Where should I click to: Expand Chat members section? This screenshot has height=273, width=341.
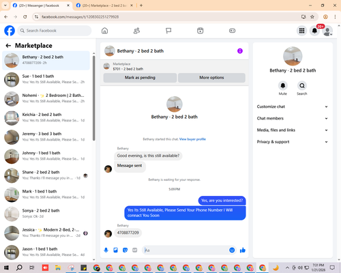pyautogui.click(x=293, y=118)
